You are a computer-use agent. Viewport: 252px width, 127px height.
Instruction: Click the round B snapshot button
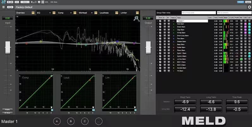pos(71,121)
